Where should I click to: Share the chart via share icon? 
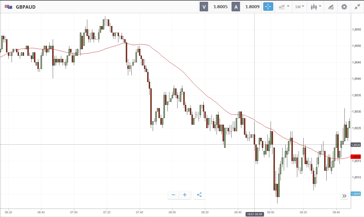(199, 195)
